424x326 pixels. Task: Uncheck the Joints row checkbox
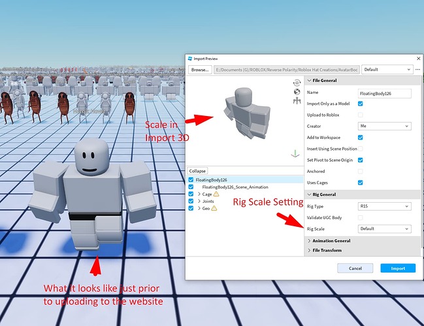(191, 201)
